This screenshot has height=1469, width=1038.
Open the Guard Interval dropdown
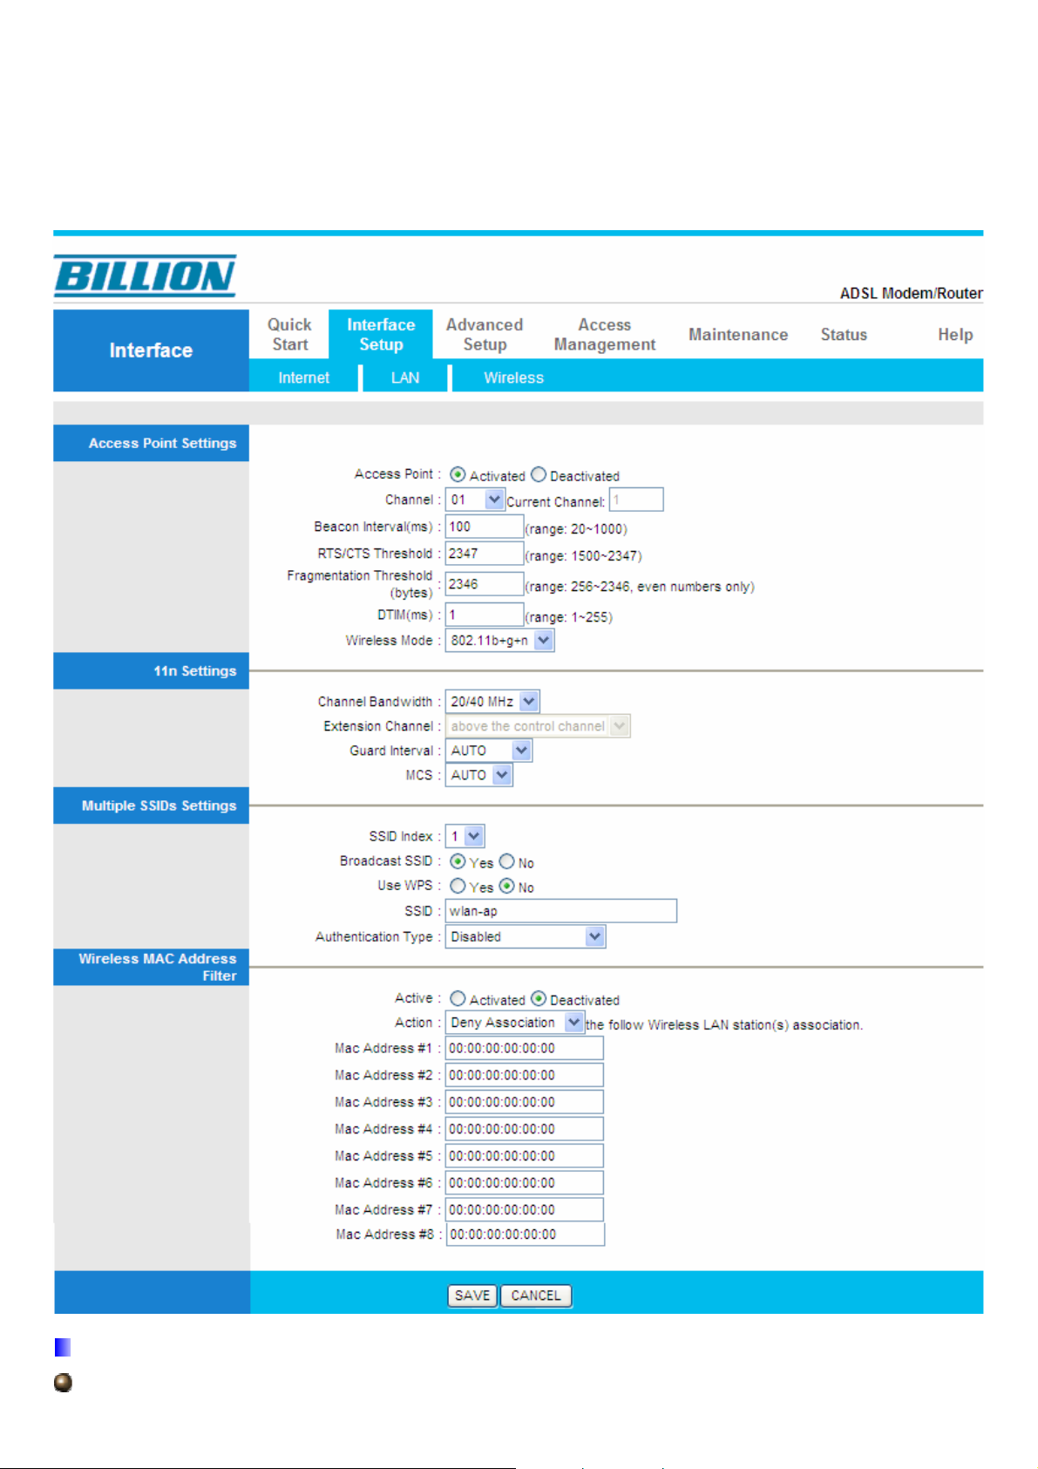(488, 750)
